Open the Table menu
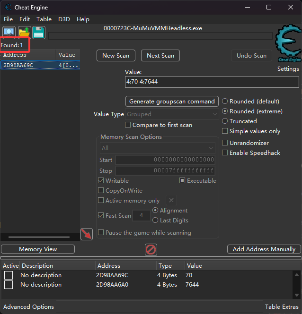This screenshot has width=302, height=314. [44, 19]
